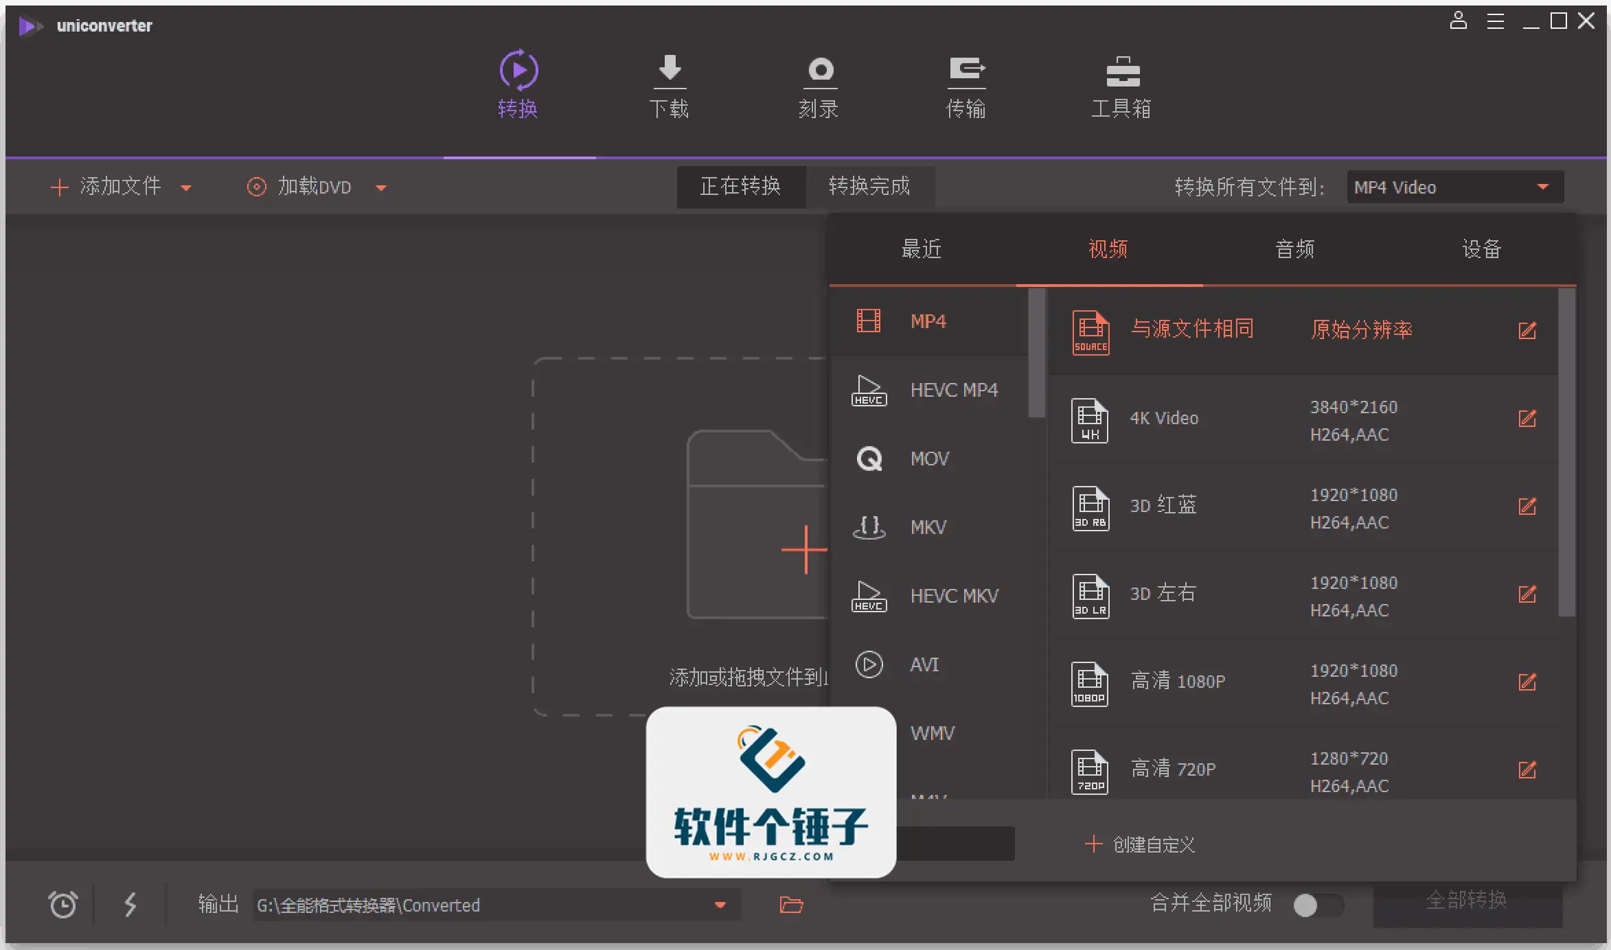Open the 传输 (Transfer) section
Screen dimensions: 1611x950
(967, 86)
